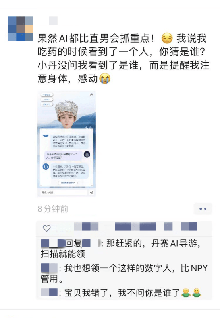This screenshot has height=318, width=220.
Task: Select the third pill button above avatar
Action: (46, 104)
